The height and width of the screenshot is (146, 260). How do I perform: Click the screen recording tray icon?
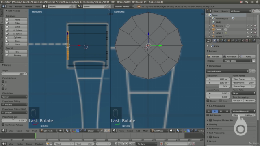pyautogui.click(x=241, y=2)
